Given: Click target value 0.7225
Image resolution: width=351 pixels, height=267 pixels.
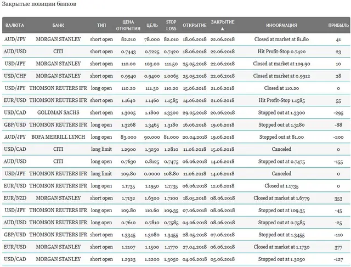Looking at the screenshot, I should coord(152,52).
